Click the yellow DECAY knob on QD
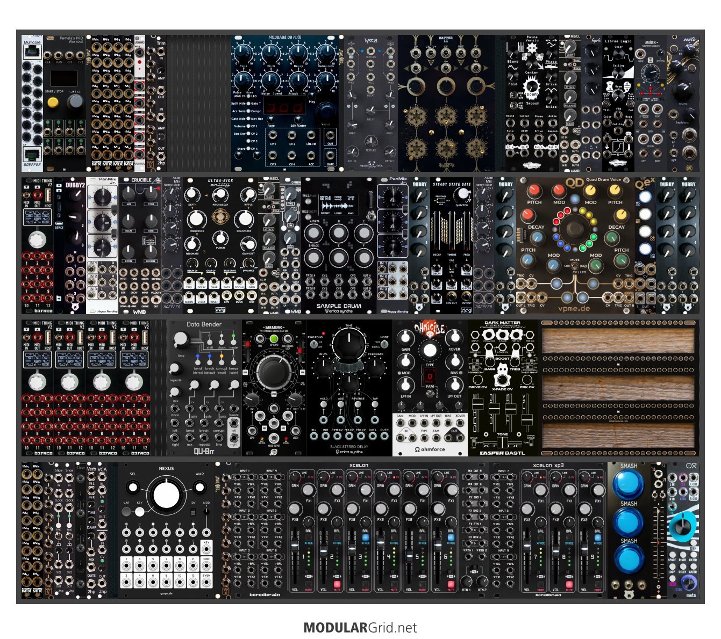This screenshot has width=721, height=639. pos(622,215)
